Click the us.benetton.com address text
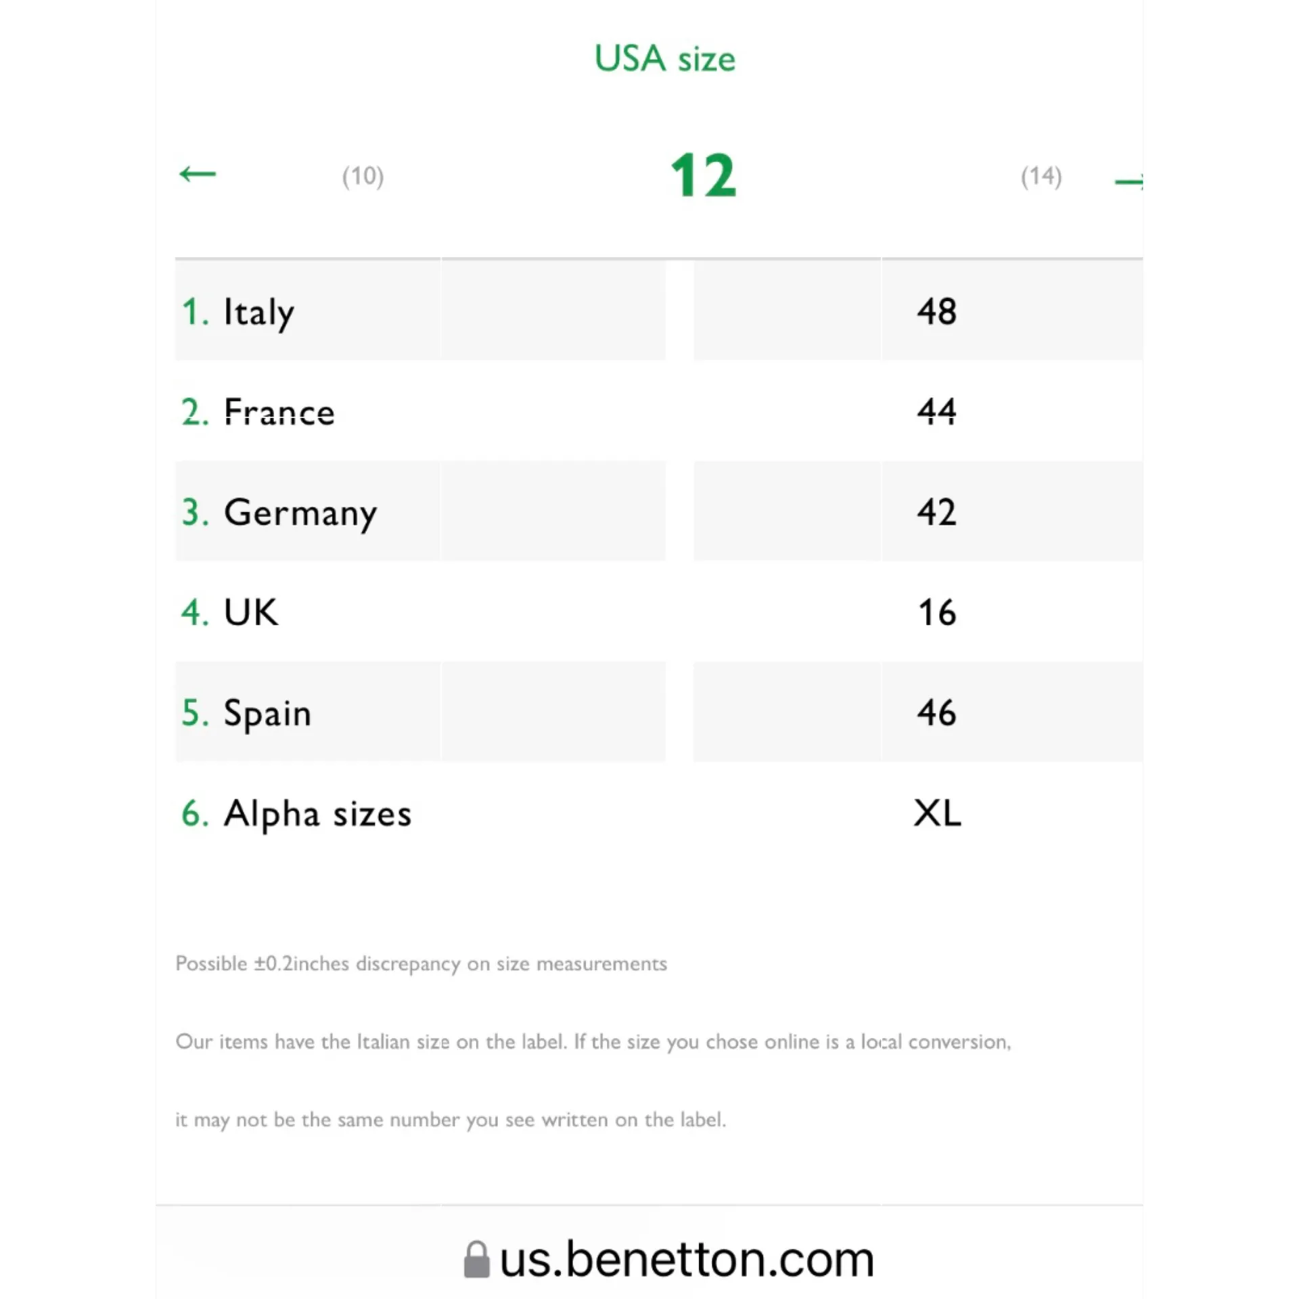1299x1299 pixels. click(x=687, y=1260)
